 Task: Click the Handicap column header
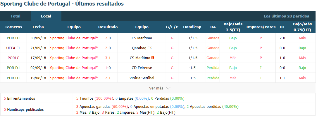point(192,27)
